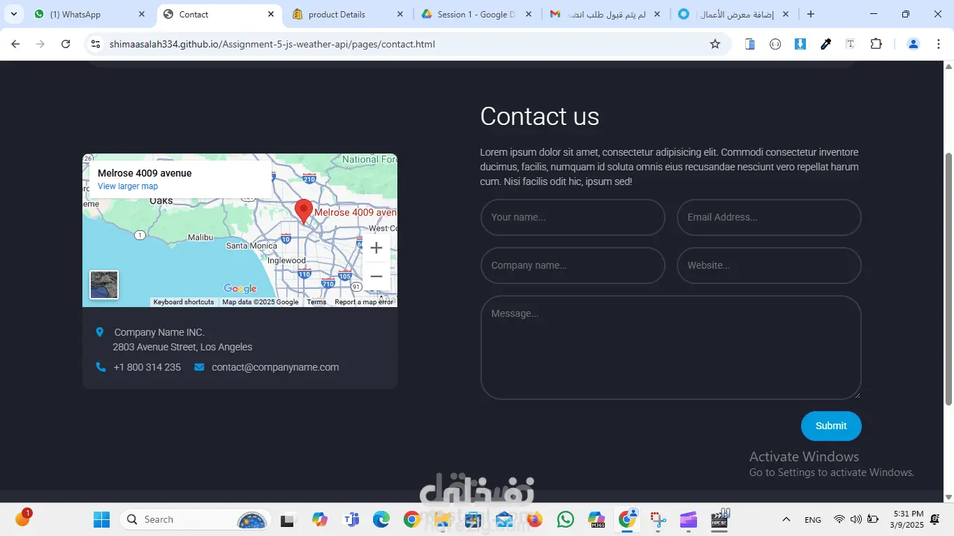The image size is (954, 536).
Task: Open the map Terms link
Action: coord(316,302)
